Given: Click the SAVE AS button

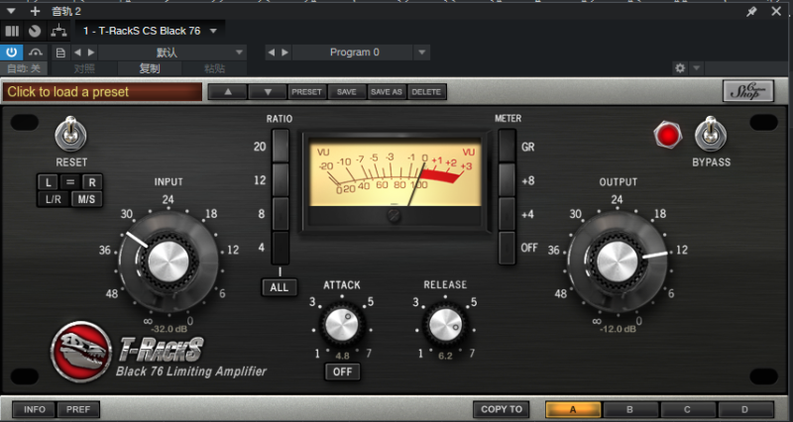Looking at the screenshot, I should click(x=386, y=91).
